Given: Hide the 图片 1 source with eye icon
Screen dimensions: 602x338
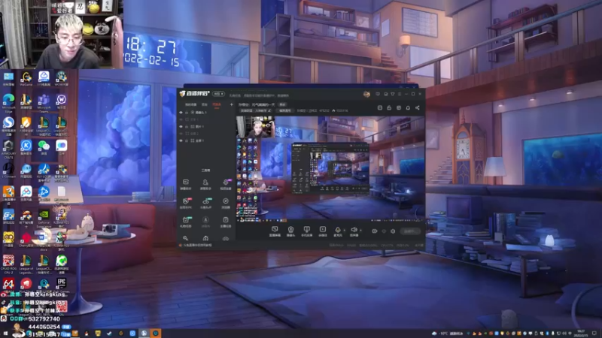Looking at the screenshot, I should 181,126.
